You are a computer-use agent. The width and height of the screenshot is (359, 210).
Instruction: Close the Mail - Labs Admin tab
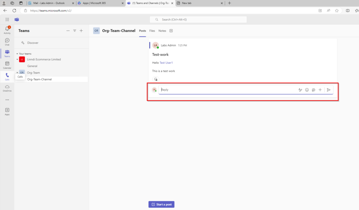click(73, 3)
